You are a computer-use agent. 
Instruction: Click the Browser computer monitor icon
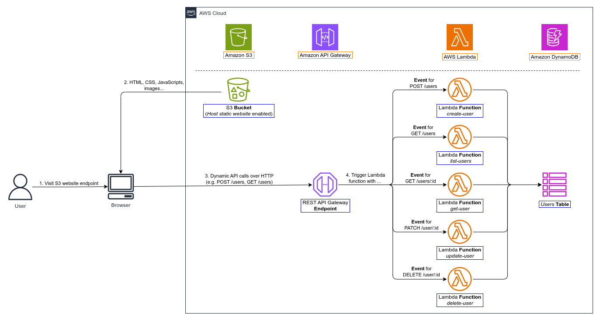pyautogui.click(x=121, y=187)
